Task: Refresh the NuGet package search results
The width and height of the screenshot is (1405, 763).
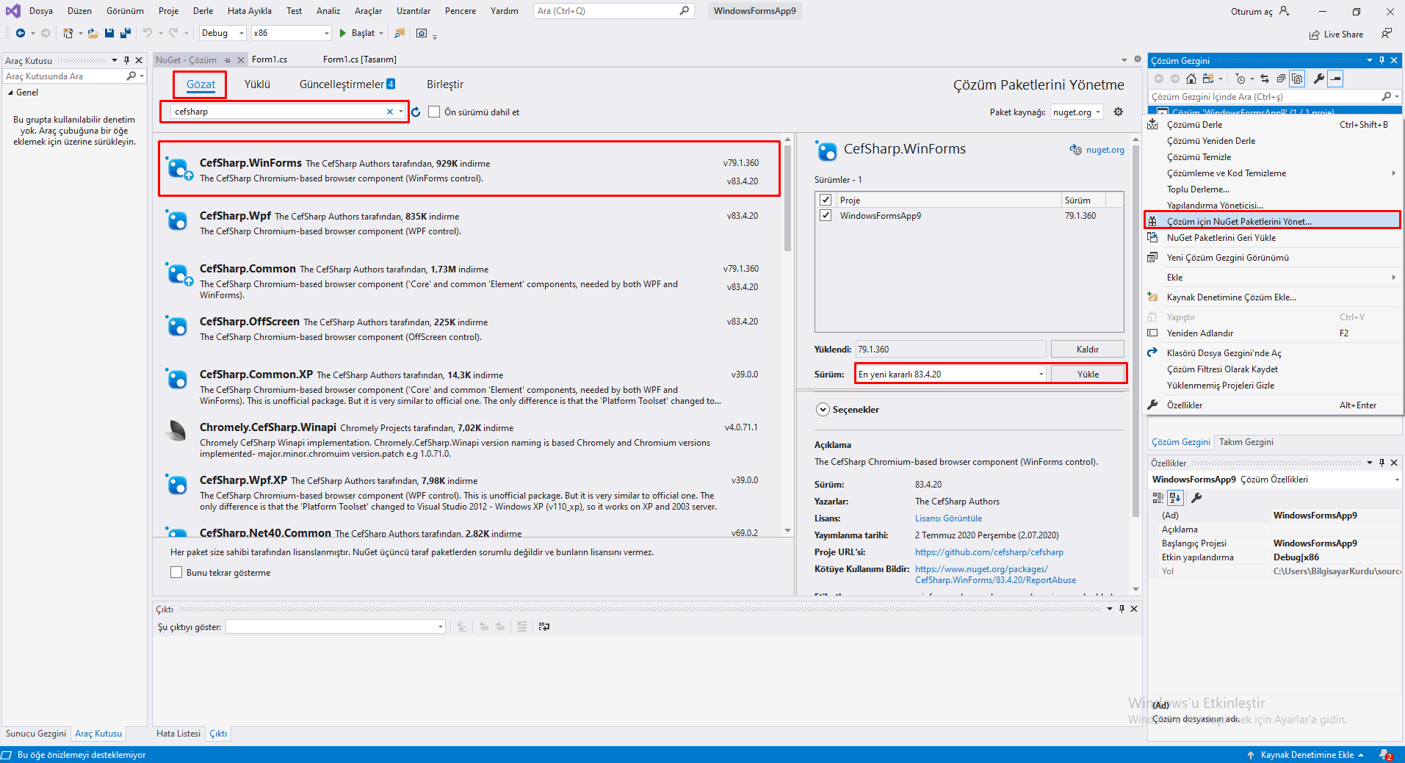Action: pyautogui.click(x=416, y=112)
